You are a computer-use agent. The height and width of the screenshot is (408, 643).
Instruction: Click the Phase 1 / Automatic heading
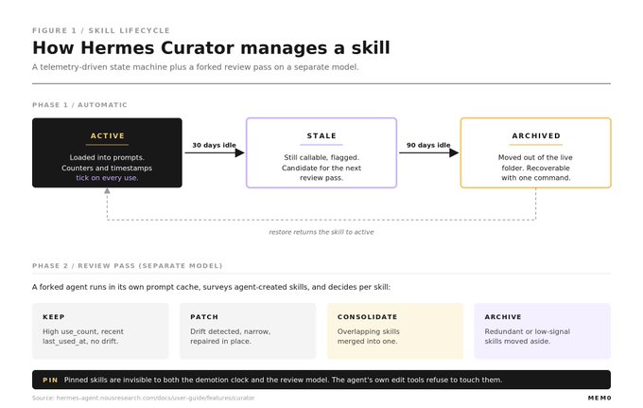pyautogui.click(x=80, y=105)
